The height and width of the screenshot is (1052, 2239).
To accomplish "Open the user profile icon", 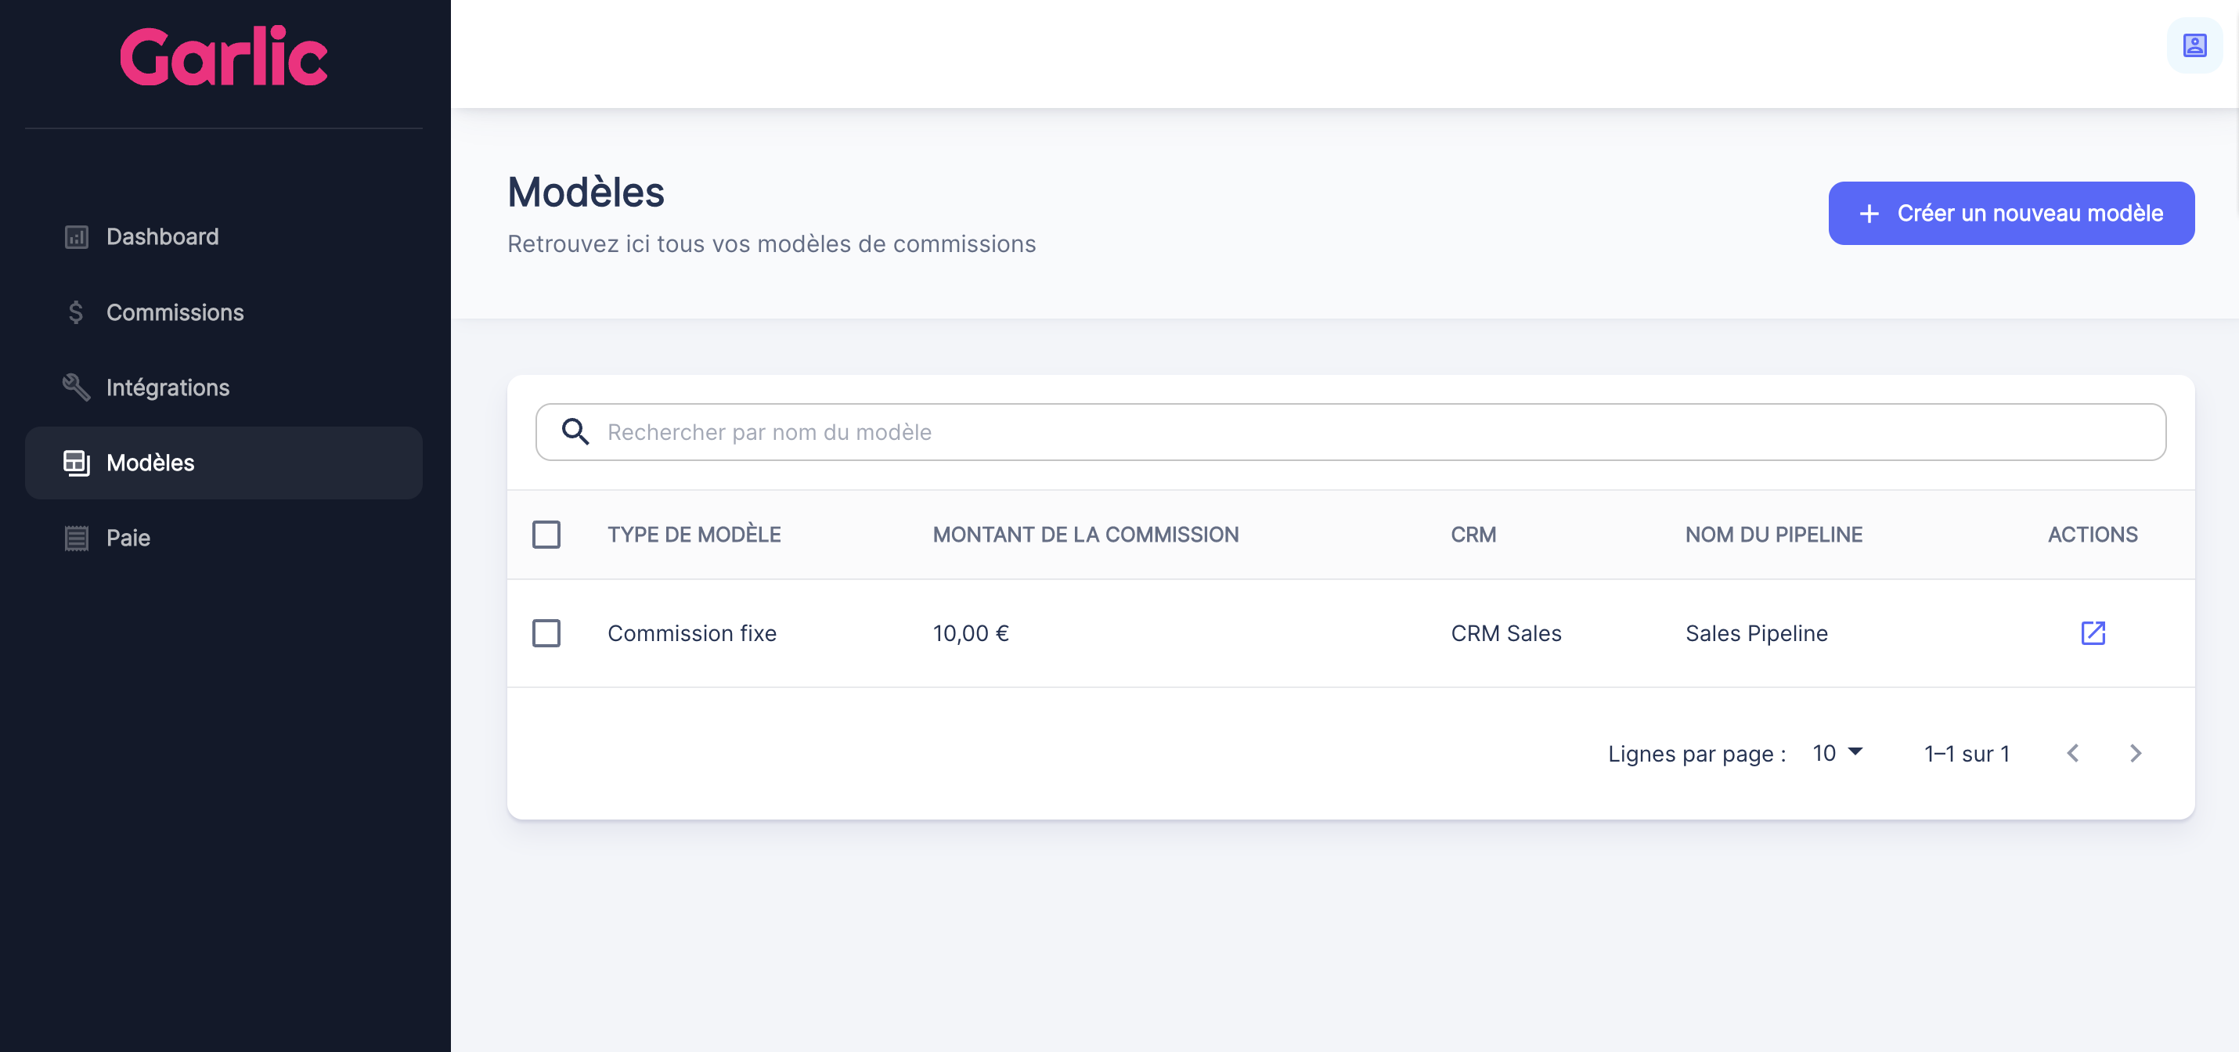I will pyautogui.click(x=2194, y=45).
